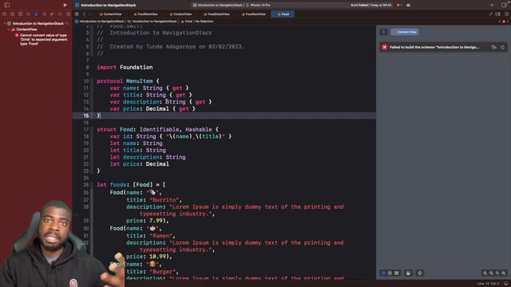Toggle the preview pin button

click(x=383, y=32)
